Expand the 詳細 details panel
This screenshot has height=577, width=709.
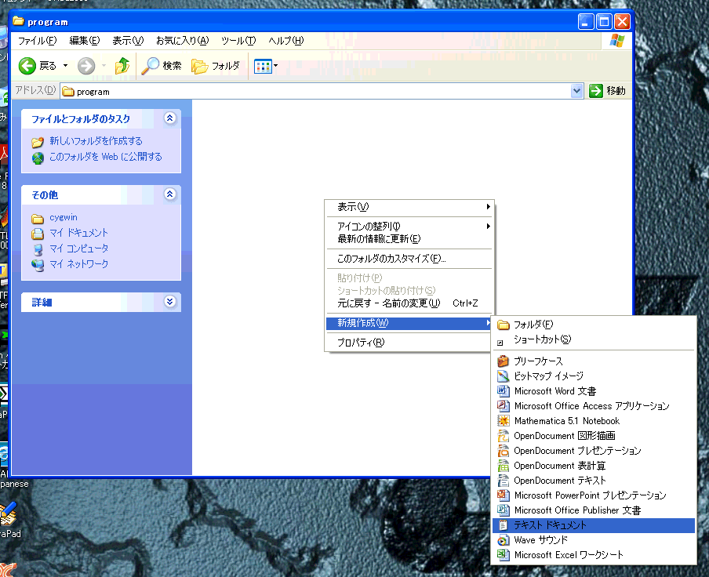pyautogui.click(x=169, y=301)
